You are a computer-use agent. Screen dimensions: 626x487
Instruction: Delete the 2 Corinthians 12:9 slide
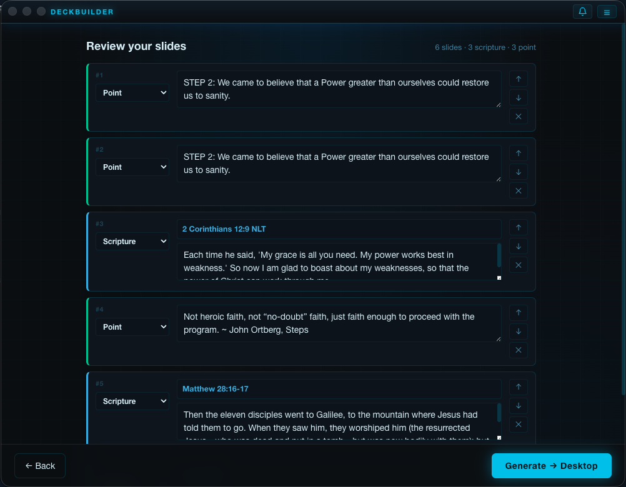click(518, 265)
